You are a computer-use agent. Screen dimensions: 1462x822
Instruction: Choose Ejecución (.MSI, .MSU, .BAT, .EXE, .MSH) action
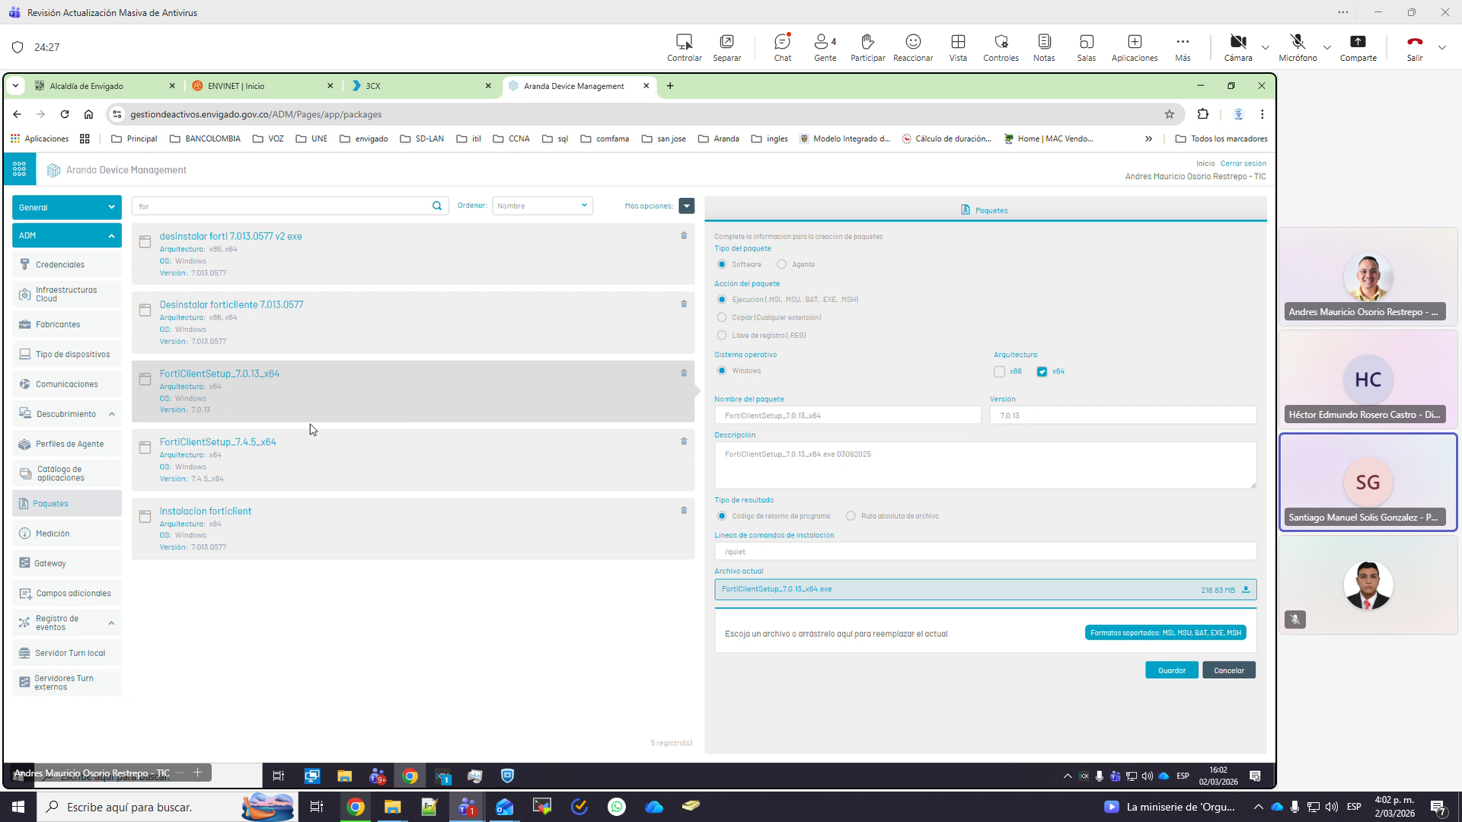click(722, 300)
